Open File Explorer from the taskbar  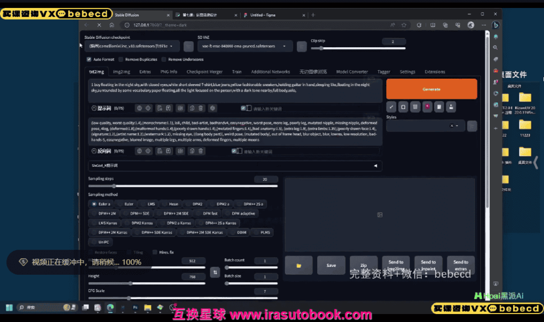click(x=148, y=308)
